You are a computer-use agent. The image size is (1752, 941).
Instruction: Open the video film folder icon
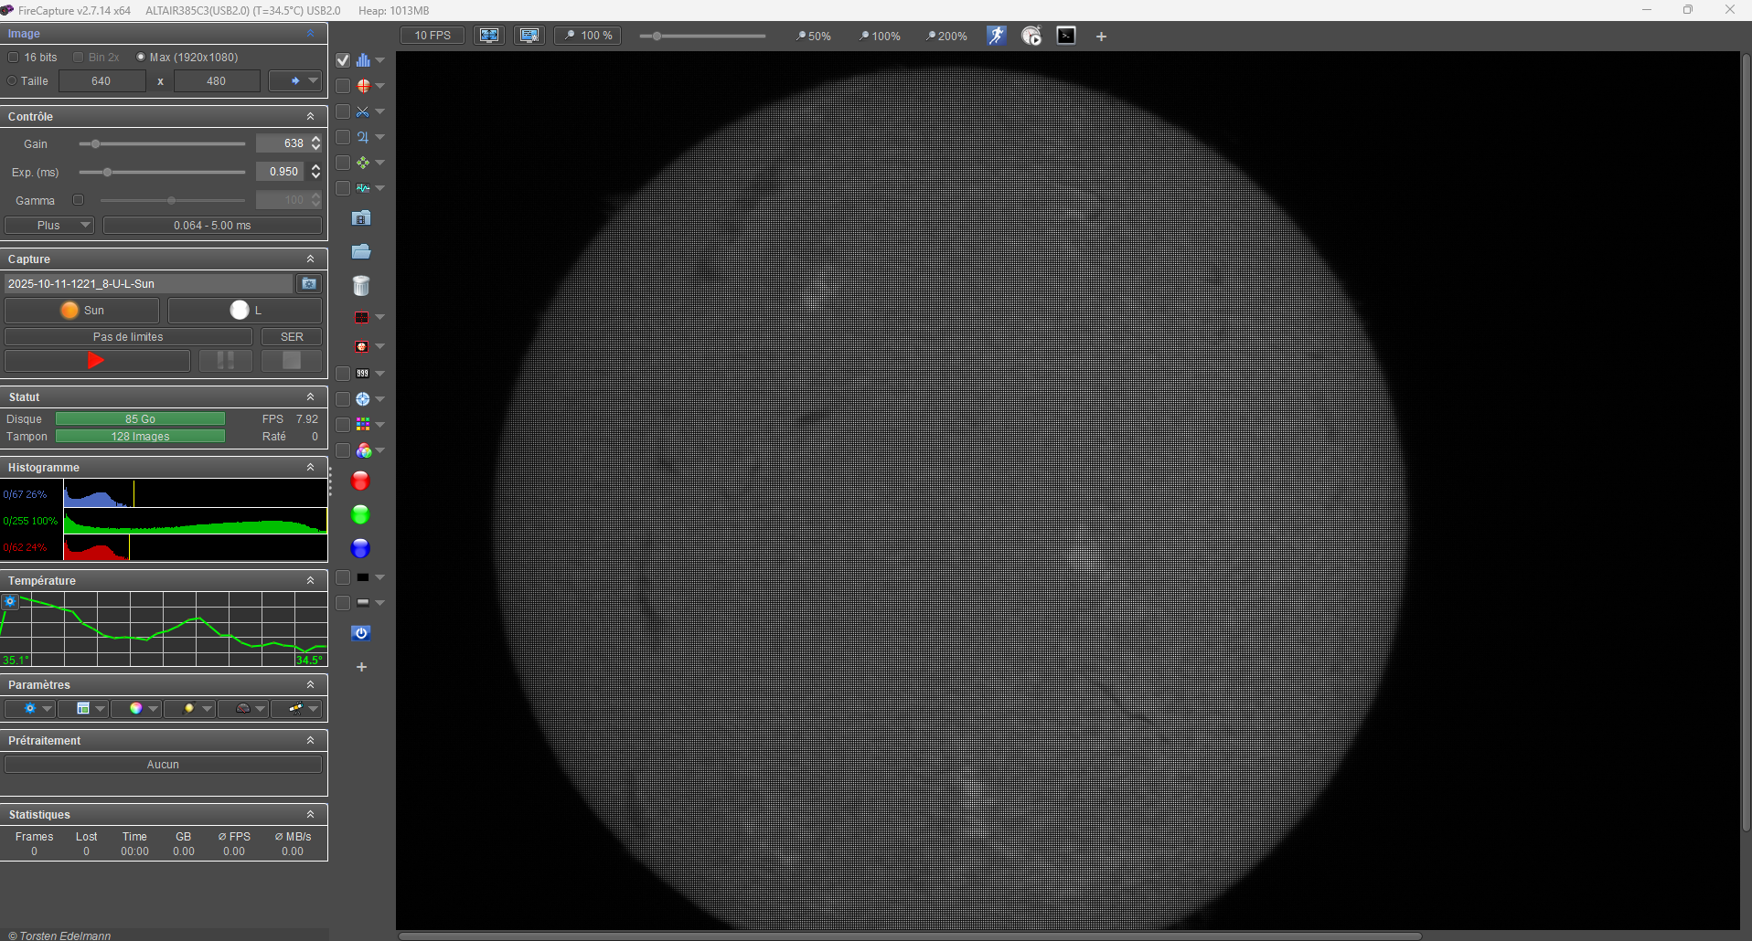tap(361, 218)
